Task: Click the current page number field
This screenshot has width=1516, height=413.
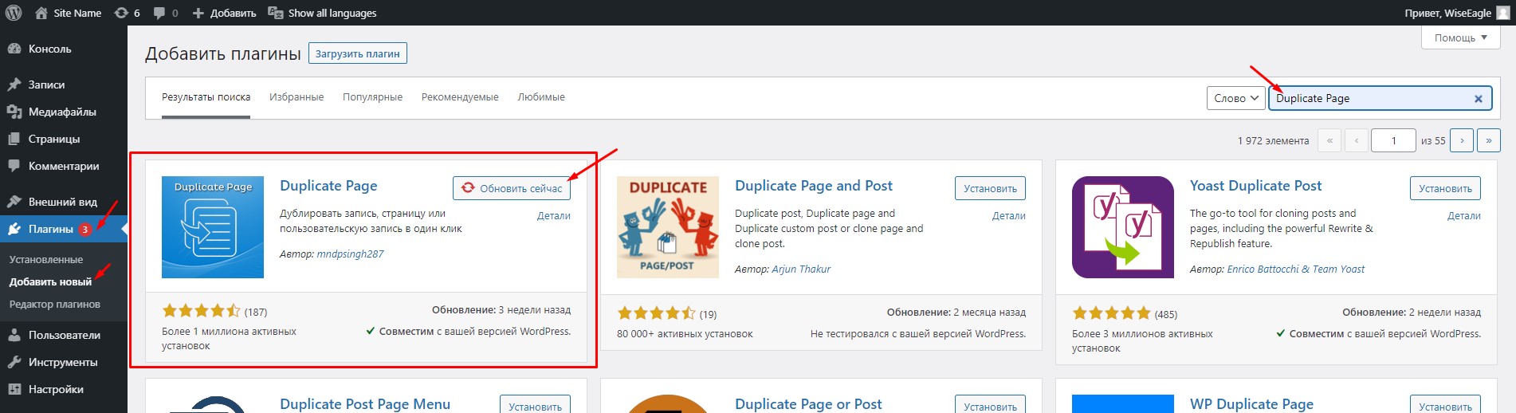Action: point(1393,140)
